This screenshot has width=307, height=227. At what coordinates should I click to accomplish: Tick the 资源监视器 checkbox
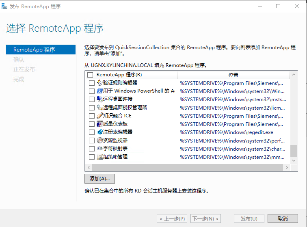tap(92, 141)
